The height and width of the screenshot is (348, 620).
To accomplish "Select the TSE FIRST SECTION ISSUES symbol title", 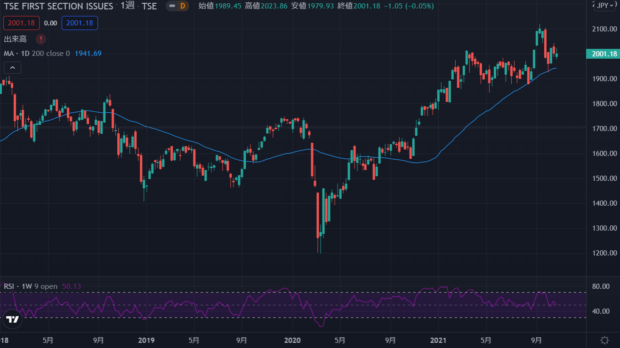I will coord(58,6).
